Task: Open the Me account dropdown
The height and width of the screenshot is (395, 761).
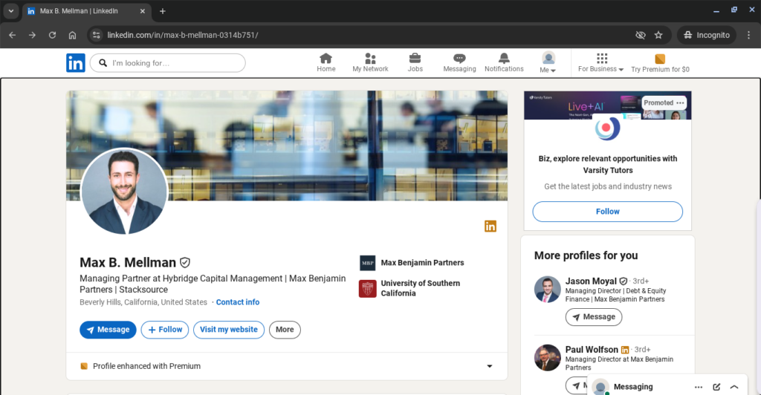Action: point(548,62)
